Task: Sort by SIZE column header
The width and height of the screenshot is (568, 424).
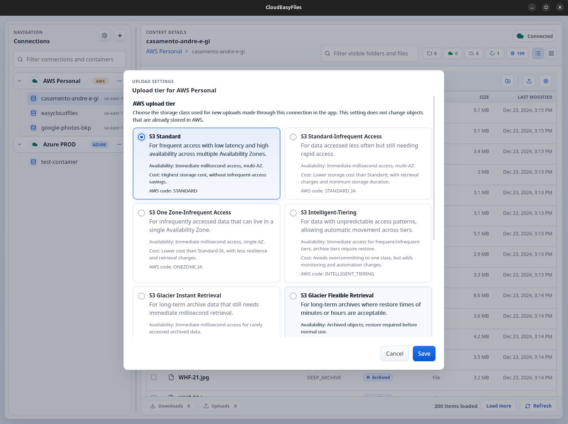Action: click(x=484, y=97)
